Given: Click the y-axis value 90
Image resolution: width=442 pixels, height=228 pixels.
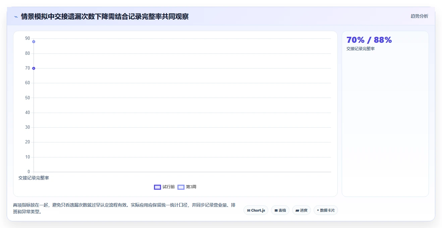Looking at the screenshot, I should (27, 38).
